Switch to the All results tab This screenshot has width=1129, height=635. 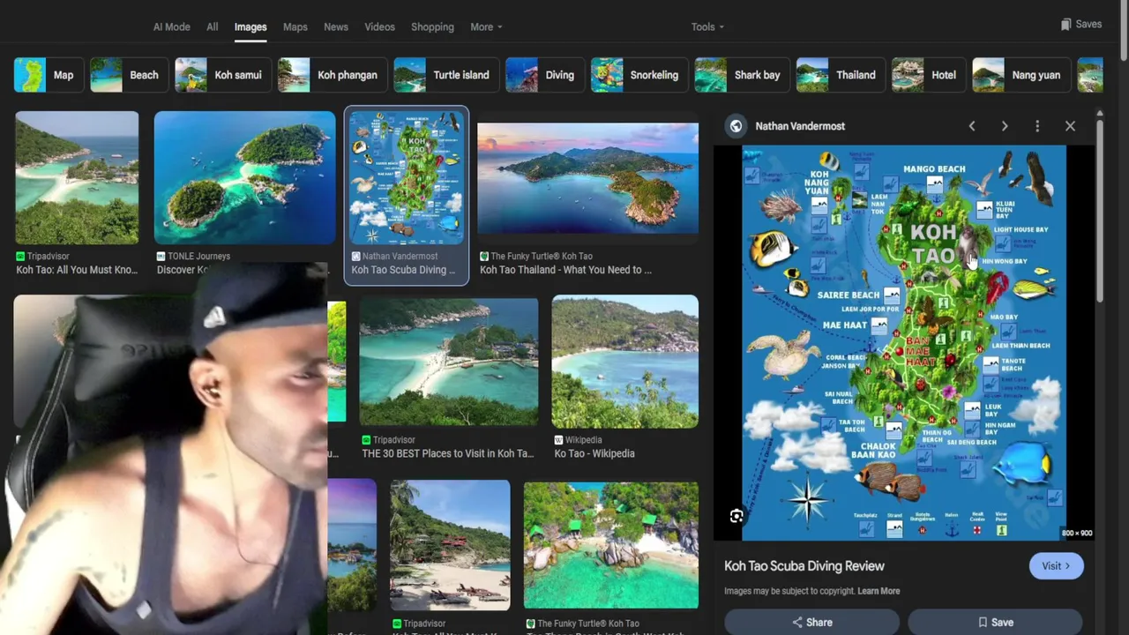click(213, 26)
